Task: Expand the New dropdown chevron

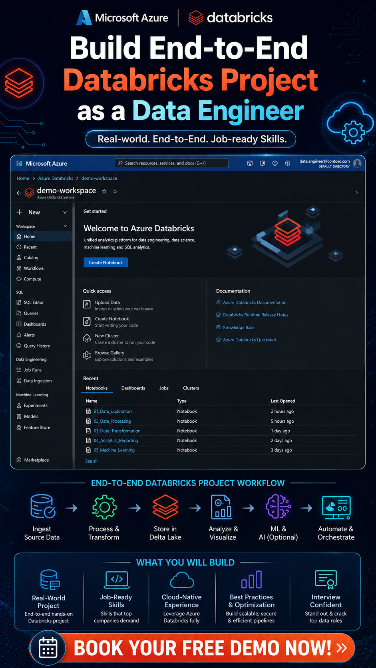Action: click(x=65, y=213)
